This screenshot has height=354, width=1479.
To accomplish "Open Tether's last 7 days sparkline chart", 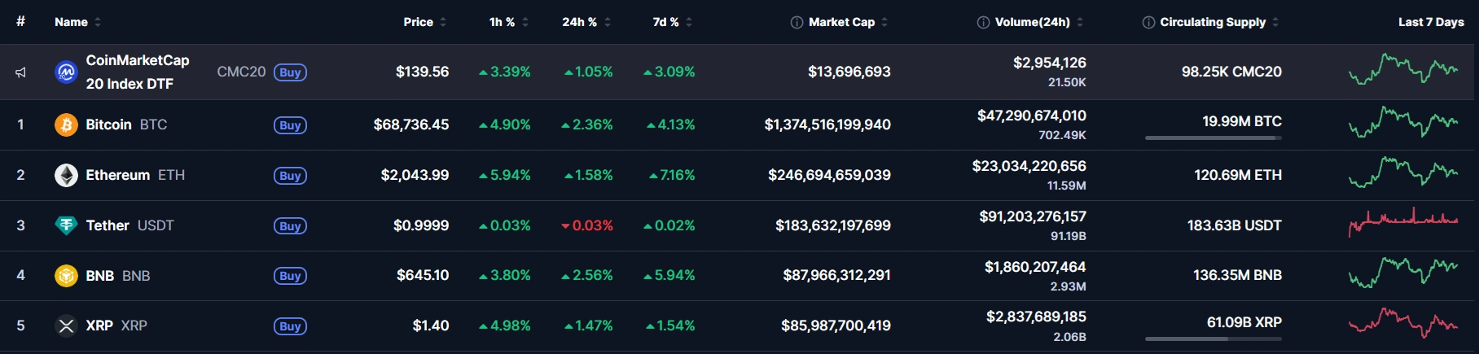I will click(1402, 224).
